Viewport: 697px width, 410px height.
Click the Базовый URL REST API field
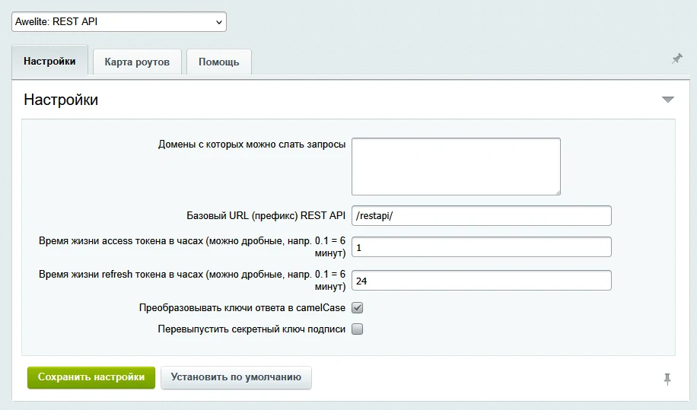(x=482, y=215)
